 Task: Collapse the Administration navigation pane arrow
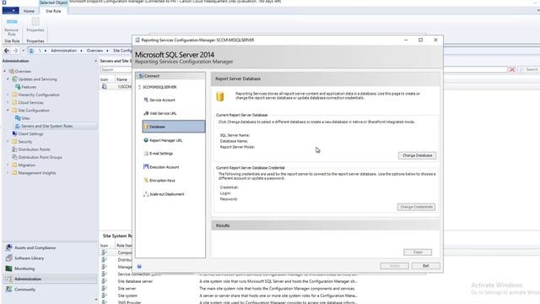click(95, 61)
